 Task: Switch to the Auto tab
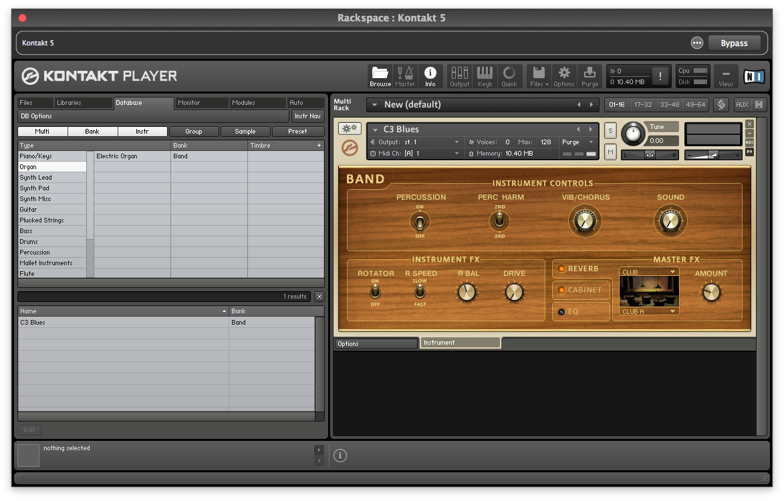[x=306, y=103]
